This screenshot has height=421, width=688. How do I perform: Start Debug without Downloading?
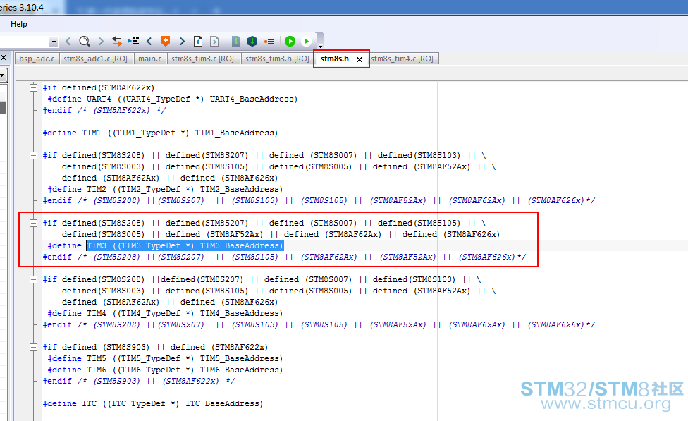pyautogui.click(x=306, y=42)
